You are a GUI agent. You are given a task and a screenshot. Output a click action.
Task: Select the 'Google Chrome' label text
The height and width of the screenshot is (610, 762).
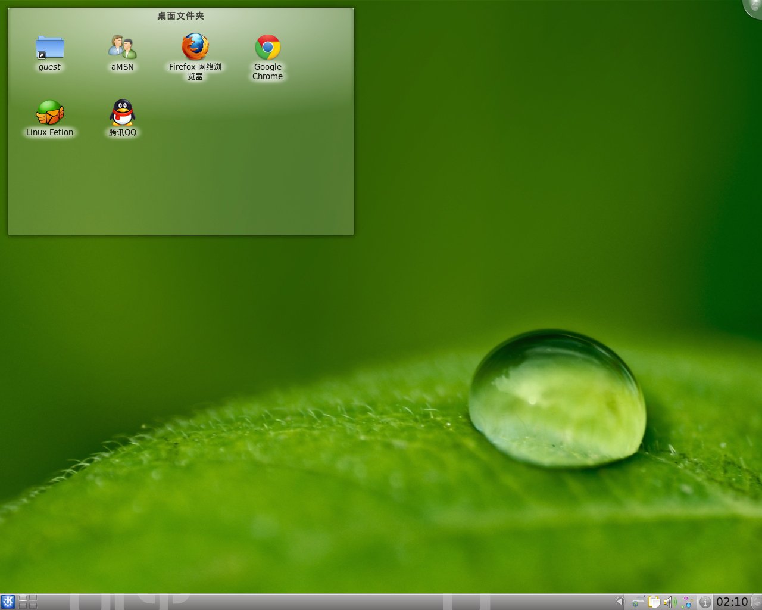[268, 71]
